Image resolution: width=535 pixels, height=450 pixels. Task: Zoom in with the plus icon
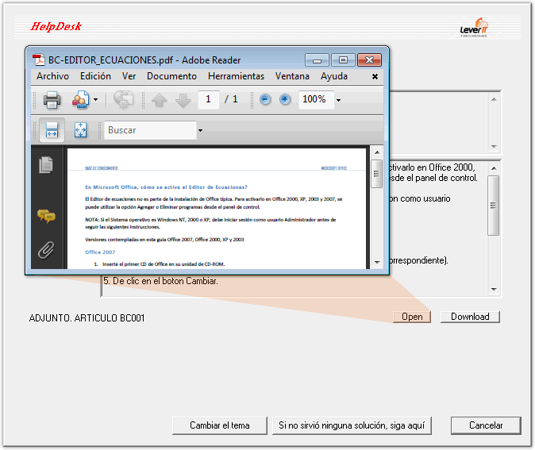pyautogui.click(x=285, y=100)
